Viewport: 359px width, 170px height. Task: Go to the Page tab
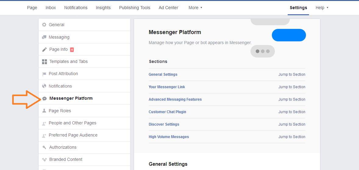(x=32, y=8)
